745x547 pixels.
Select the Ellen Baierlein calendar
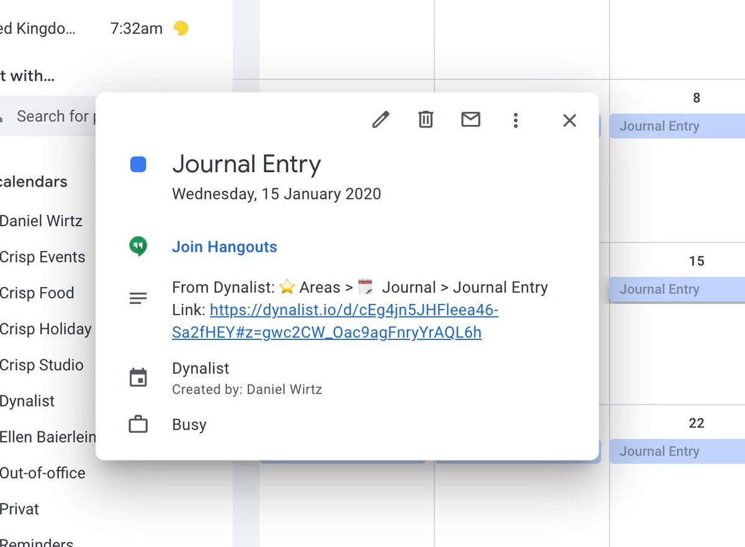(48, 437)
